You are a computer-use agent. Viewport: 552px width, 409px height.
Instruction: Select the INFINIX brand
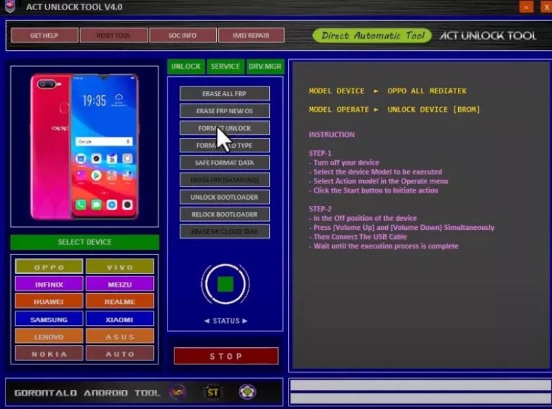[x=49, y=284]
